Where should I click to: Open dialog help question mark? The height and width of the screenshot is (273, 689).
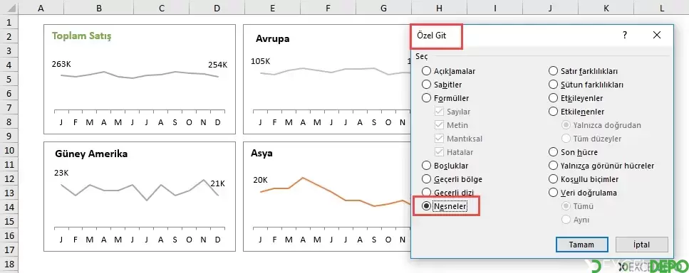625,36
